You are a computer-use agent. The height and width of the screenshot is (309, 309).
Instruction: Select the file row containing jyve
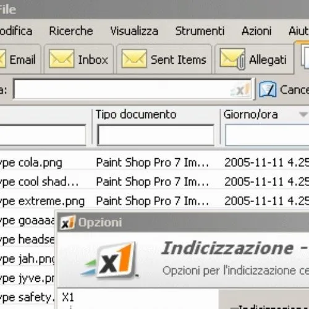pos(28,278)
